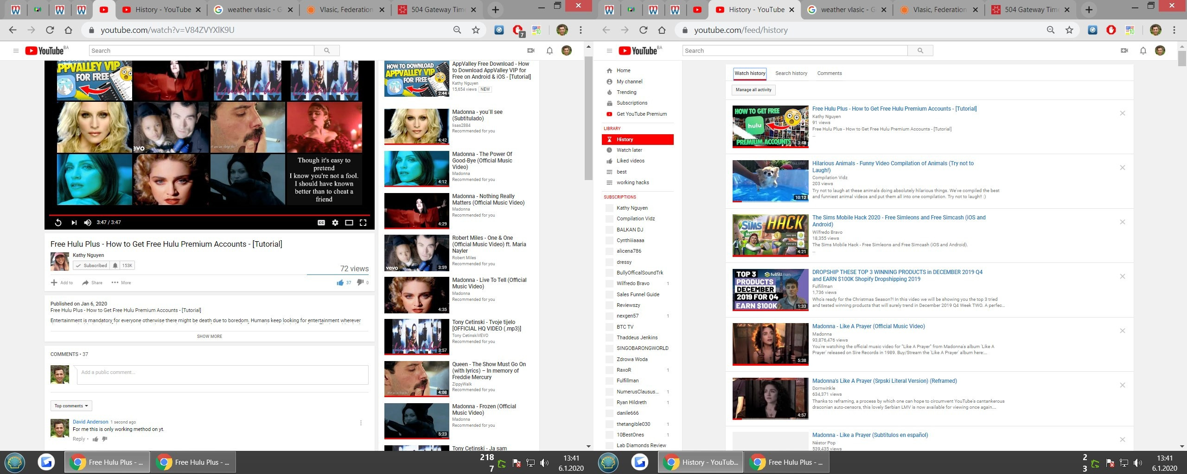Toggle closed captions in video player
The height and width of the screenshot is (474, 1187).
coord(321,223)
